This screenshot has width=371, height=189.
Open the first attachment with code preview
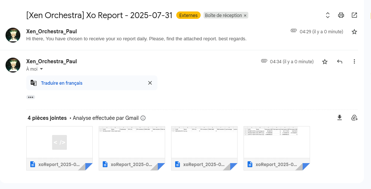pos(59,148)
